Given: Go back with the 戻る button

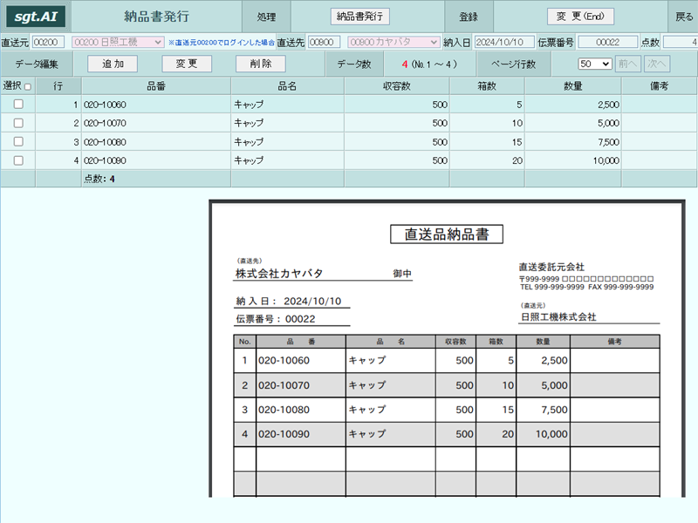Looking at the screenshot, I should (684, 17).
